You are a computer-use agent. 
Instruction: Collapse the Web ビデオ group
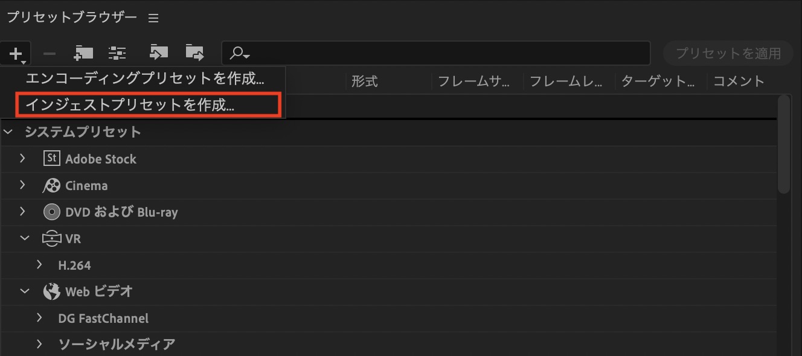(x=25, y=291)
